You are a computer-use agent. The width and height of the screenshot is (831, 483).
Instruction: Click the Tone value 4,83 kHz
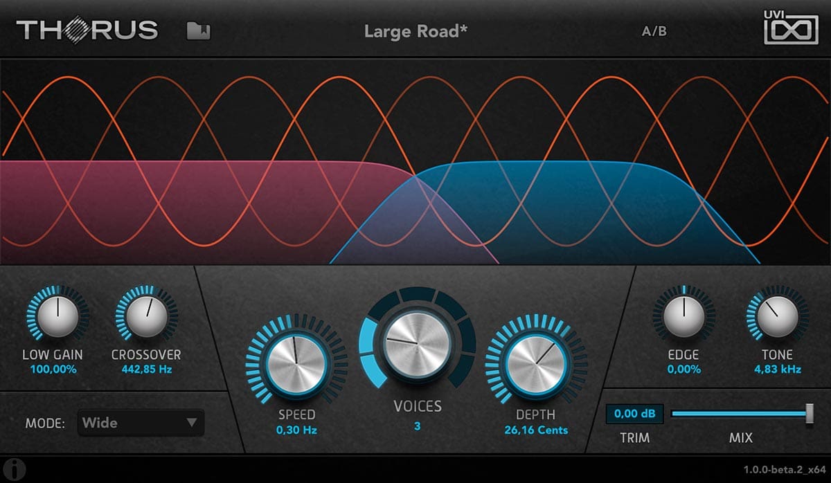pyautogui.click(x=778, y=370)
